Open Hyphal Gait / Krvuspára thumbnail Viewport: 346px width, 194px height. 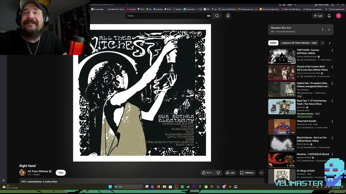point(282,89)
